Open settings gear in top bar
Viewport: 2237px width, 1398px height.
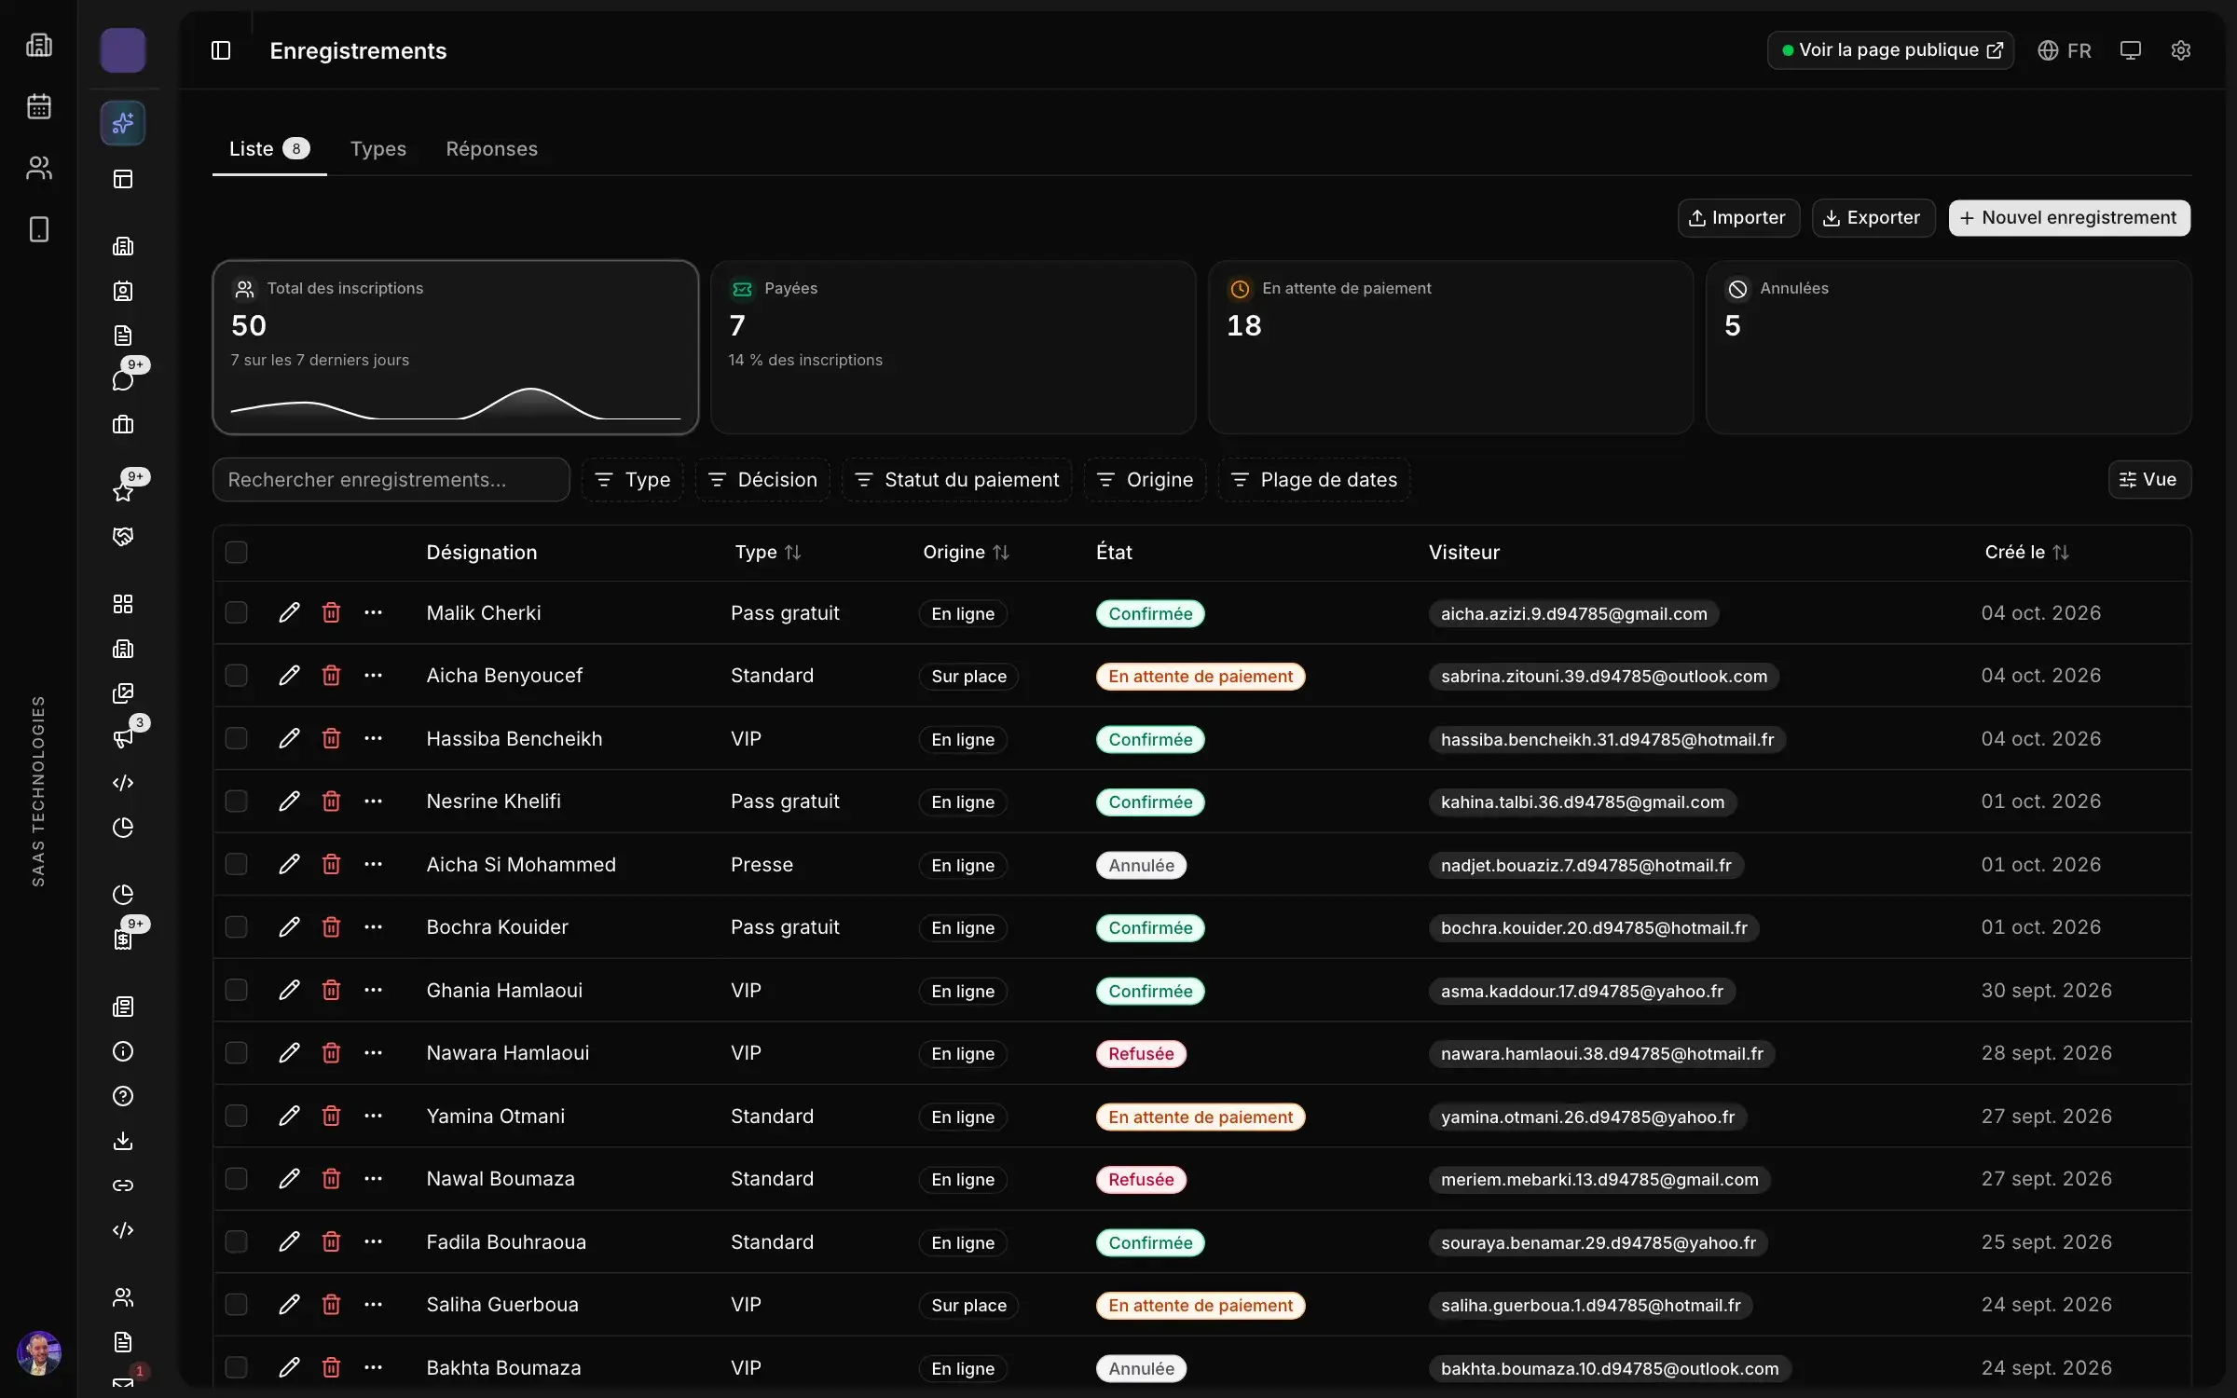(2180, 50)
